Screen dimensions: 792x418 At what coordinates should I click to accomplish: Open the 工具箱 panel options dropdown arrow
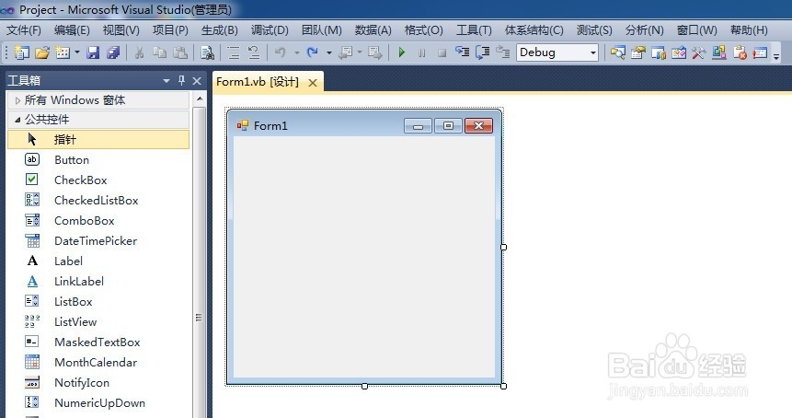click(x=166, y=81)
